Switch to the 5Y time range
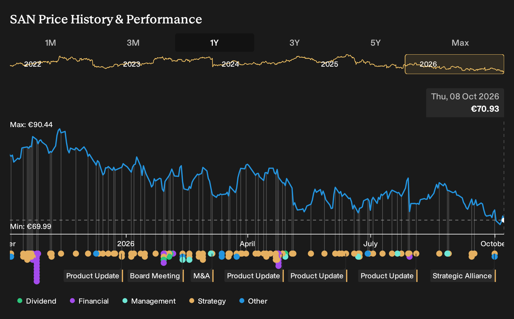Viewport: 514px width, 319px height. (375, 43)
